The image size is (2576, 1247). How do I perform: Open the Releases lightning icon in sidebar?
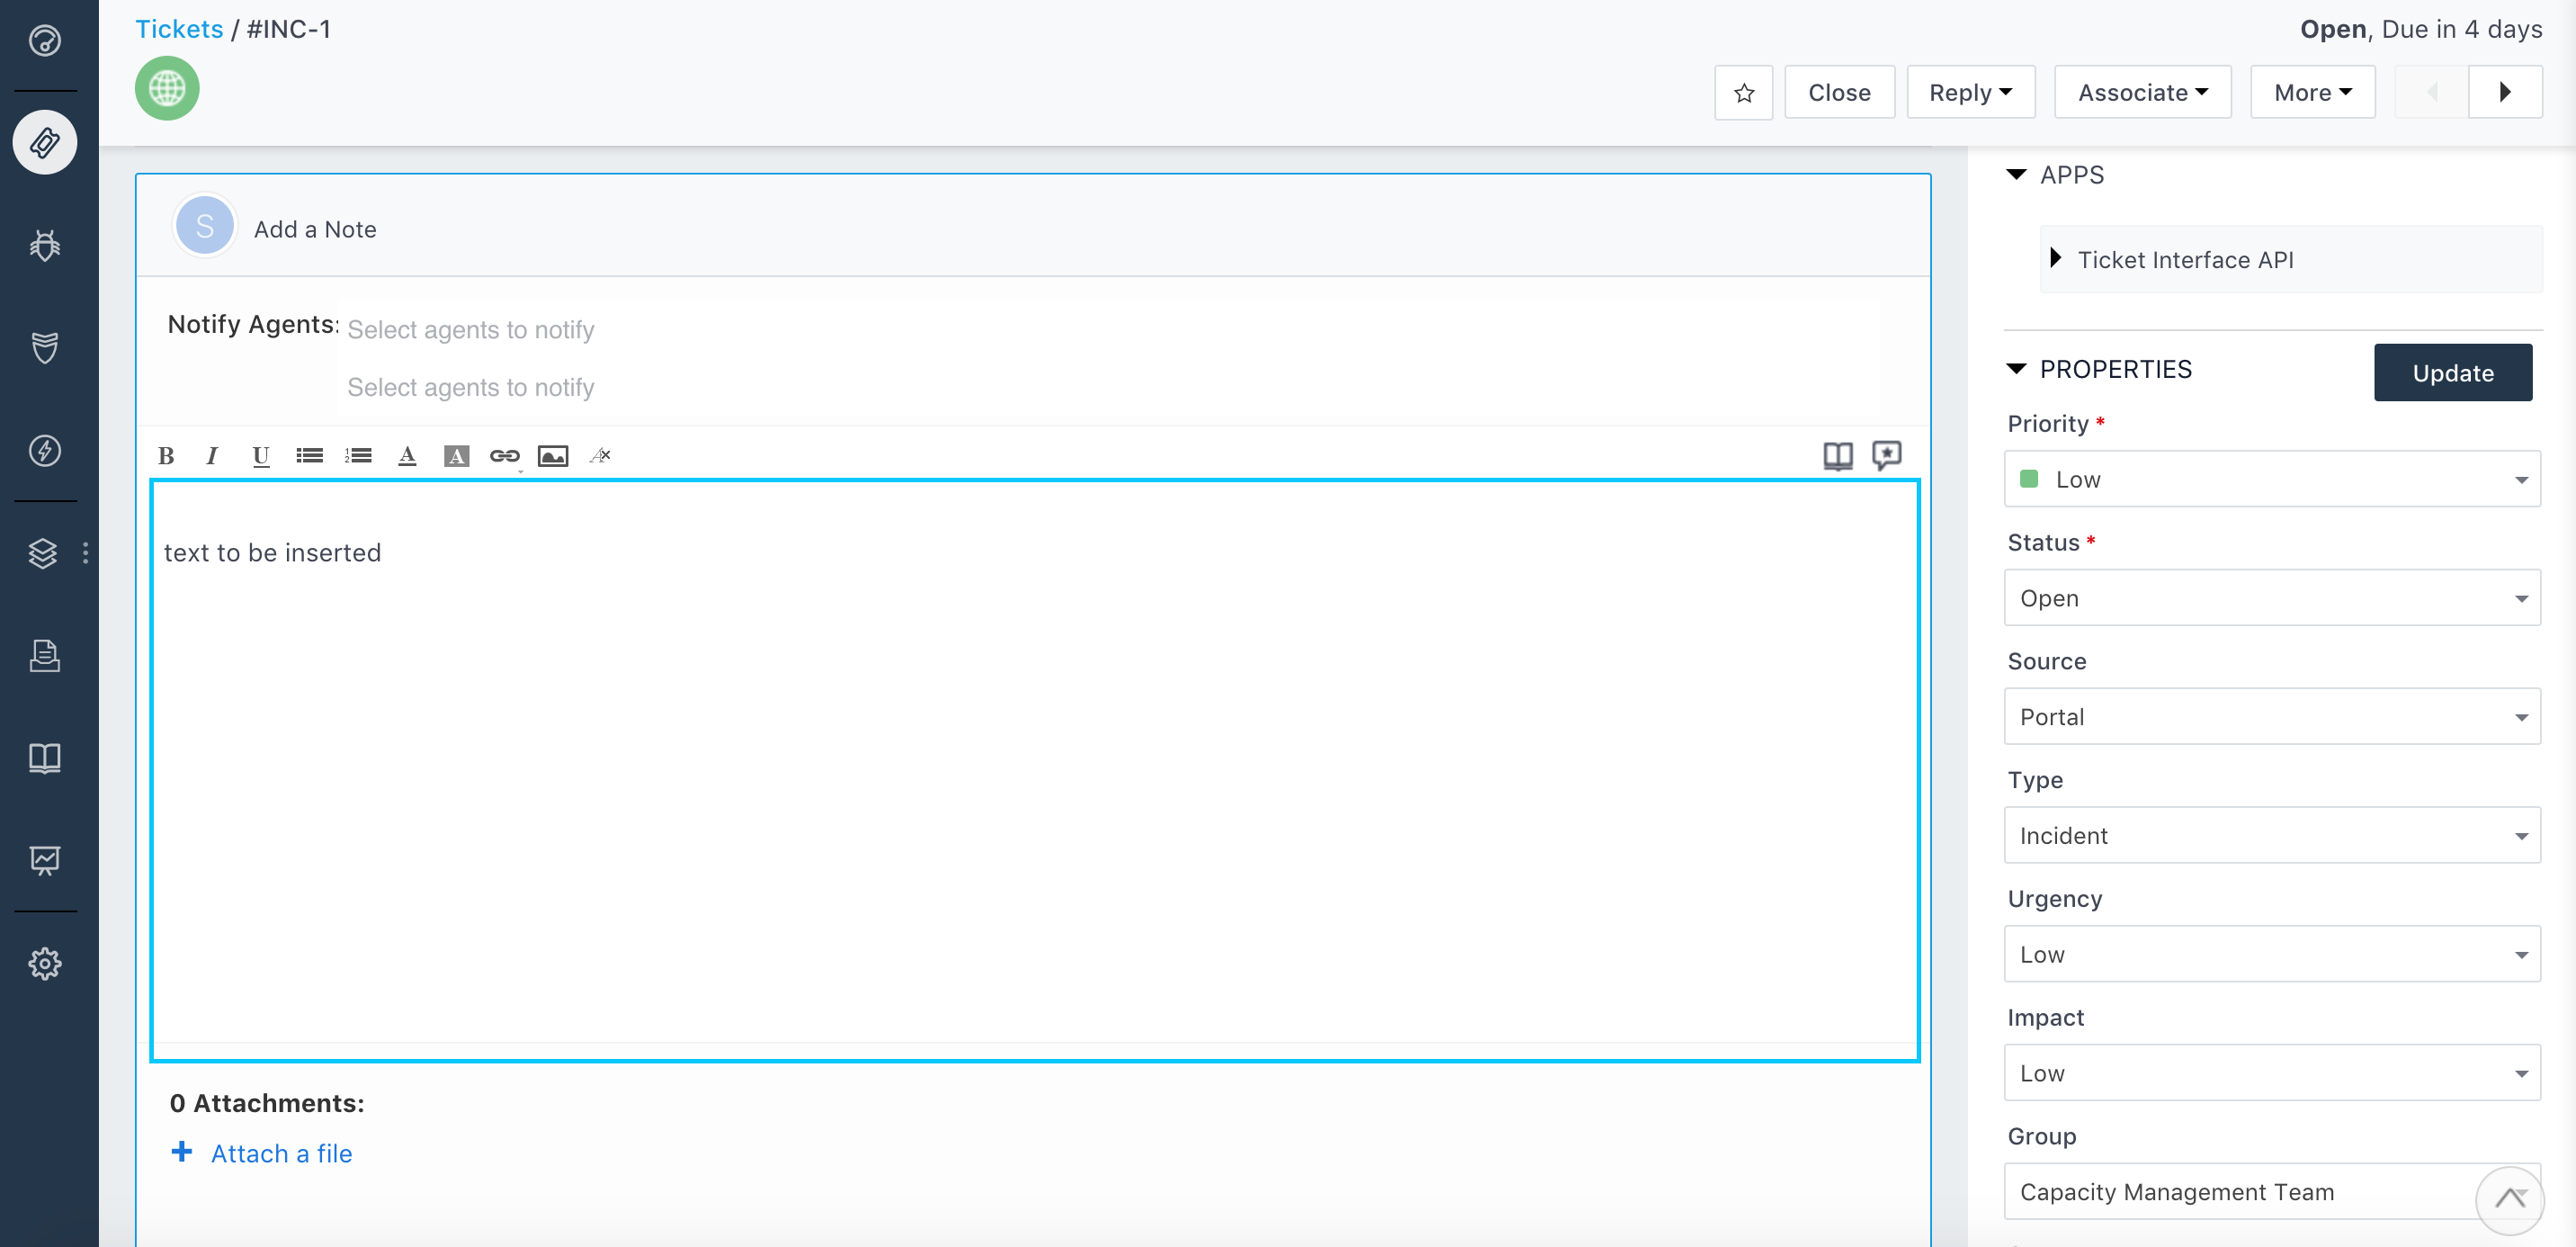click(x=45, y=450)
